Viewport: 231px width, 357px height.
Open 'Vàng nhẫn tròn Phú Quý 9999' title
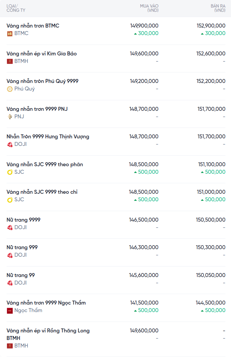pyautogui.click(x=42, y=81)
